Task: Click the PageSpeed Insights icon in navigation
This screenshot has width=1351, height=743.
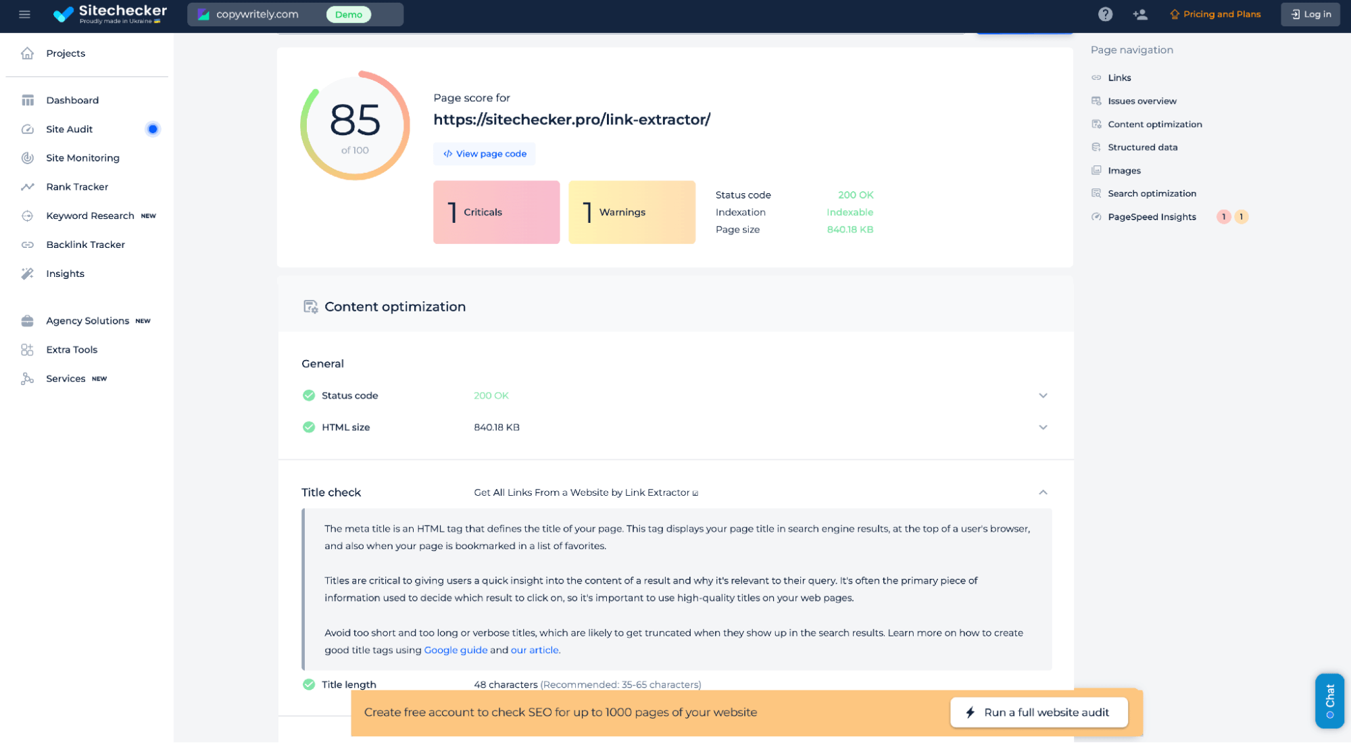Action: click(1096, 217)
